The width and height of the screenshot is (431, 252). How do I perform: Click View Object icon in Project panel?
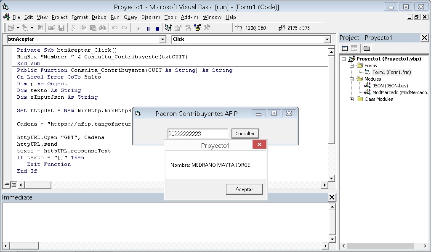click(354, 49)
